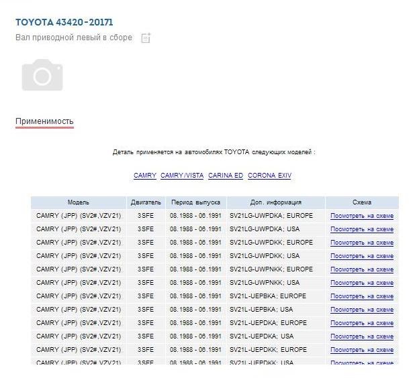View schema for SV21L-UEPDKA; EUROPE row
The image size is (413, 378).
(361, 323)
